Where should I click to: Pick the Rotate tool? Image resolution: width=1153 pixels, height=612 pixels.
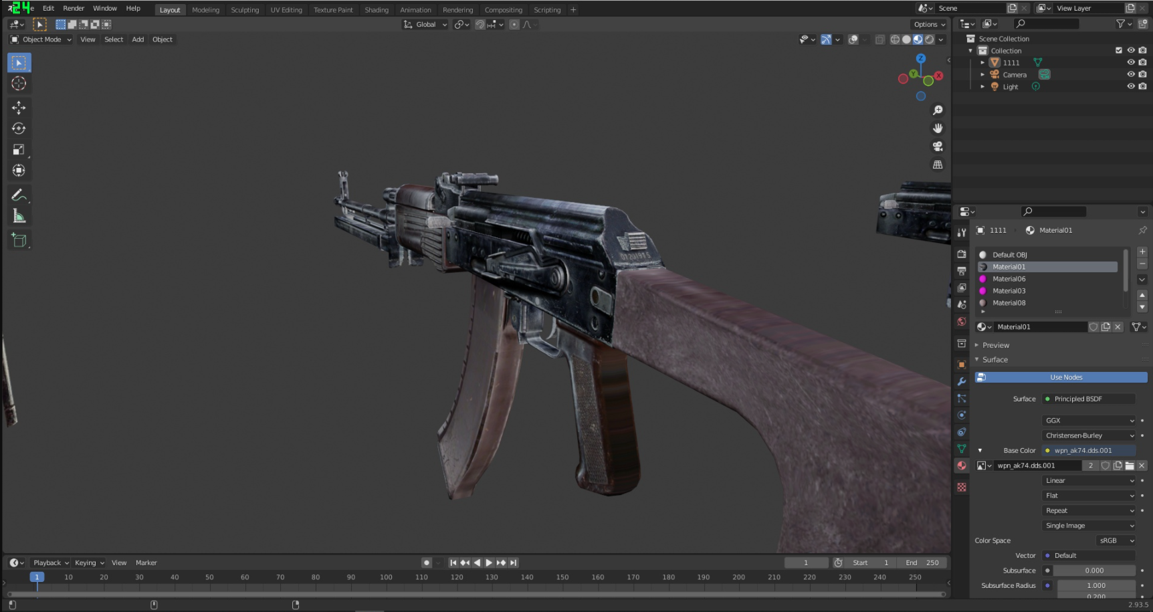pos(19,128)
